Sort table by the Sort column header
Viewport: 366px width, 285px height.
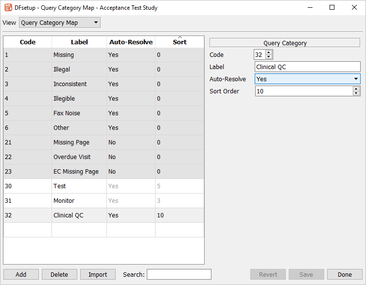(x=179, y=42)
